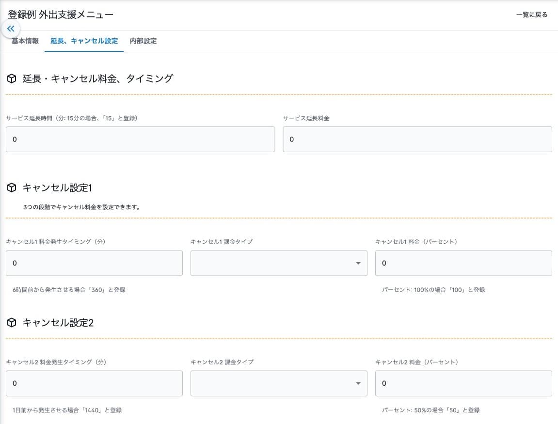Click キャンセル1 料金（パーセント）input
Viewport: 558px width, 424px height.
point(463,263)
